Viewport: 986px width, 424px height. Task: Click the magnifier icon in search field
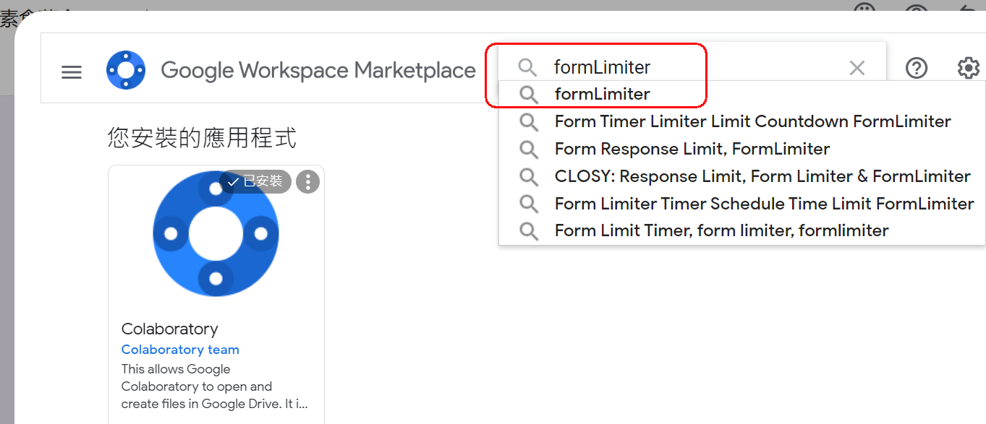coord(528,68)
